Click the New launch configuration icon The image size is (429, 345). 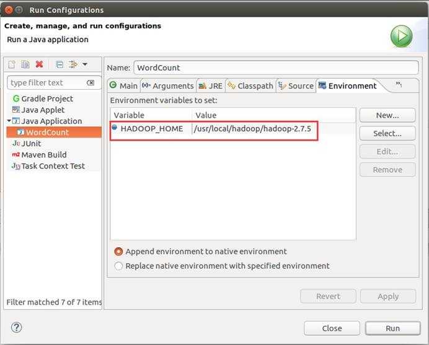point(12,64)
